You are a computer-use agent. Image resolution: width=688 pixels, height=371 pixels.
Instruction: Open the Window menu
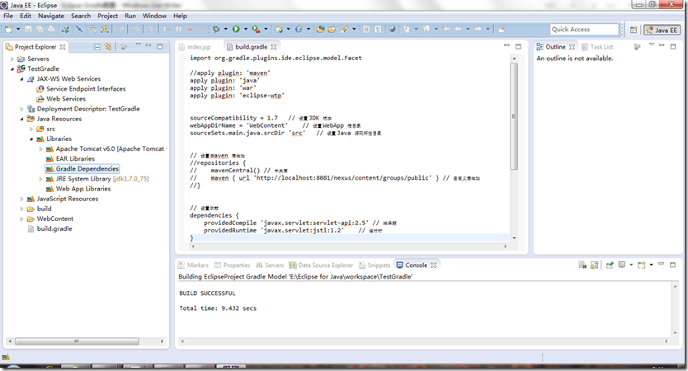(x=154, y=16)
